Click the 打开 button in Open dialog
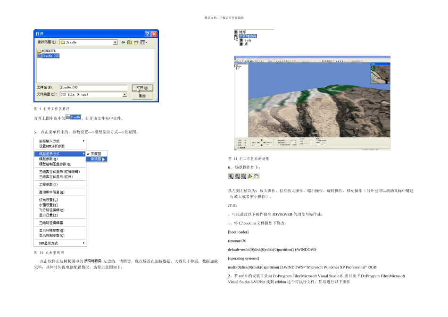 [142, 88]
